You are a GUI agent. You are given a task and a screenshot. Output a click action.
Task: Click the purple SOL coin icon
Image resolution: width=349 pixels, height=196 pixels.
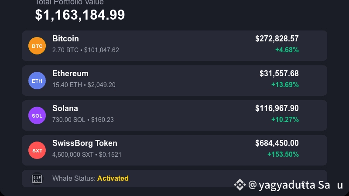click(37, 115)
